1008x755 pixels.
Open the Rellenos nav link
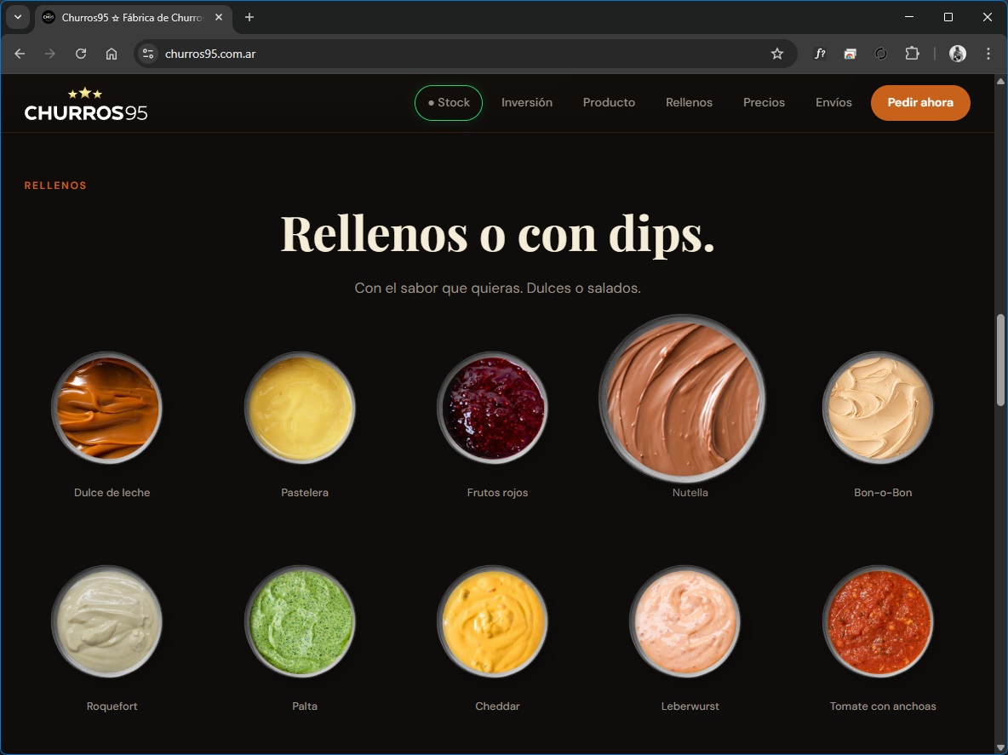689,103
